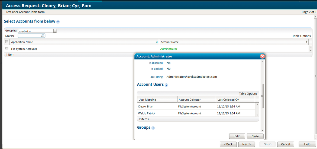Click the Cancel button
Viewport: 317px width, 149px height.
285,144
